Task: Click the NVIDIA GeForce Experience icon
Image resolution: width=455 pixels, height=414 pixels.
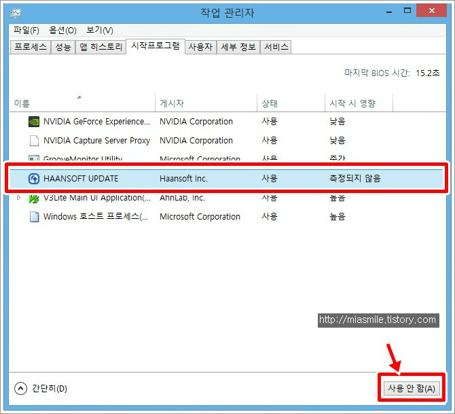Action: point(34,122)
